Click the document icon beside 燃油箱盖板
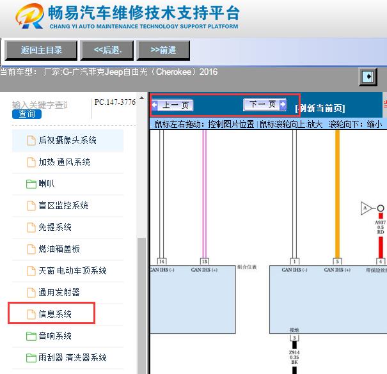387x374 pixels. 31,249
